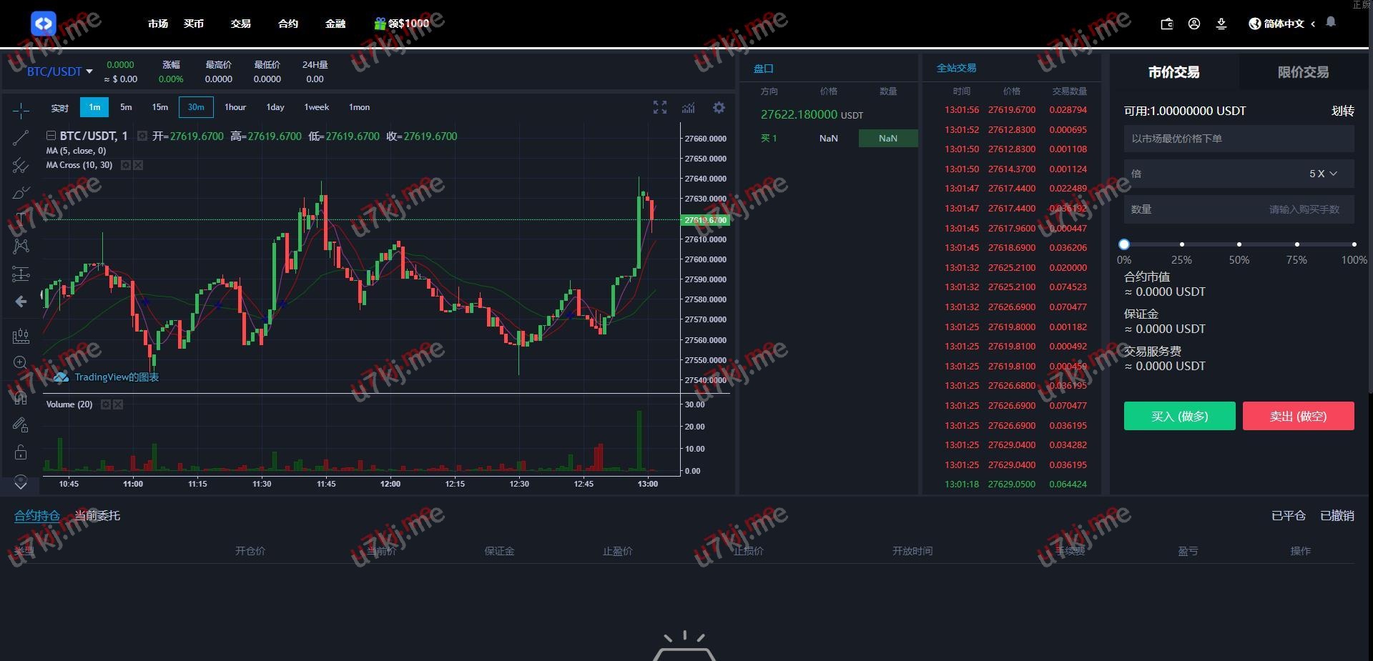Image resolution: width=1373 pixels, height=661 pixels.
Task: Select the trend line drawing tool
Action: (x=21, y=138)
